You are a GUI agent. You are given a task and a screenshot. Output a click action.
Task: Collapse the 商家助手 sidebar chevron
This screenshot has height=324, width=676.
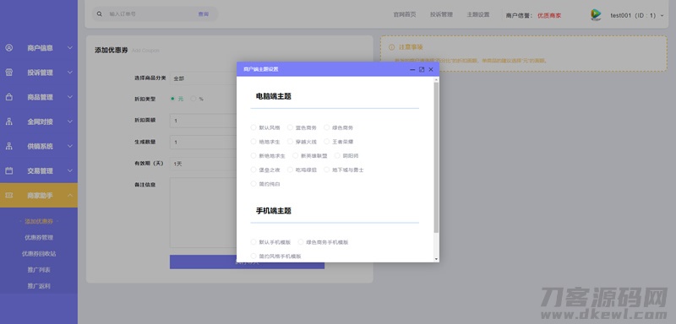(70, 196)
